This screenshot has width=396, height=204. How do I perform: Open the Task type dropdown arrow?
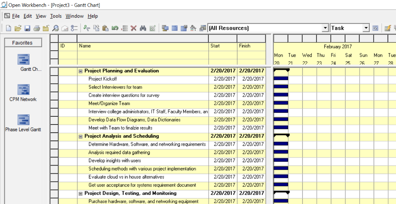(x=366, y=28)
